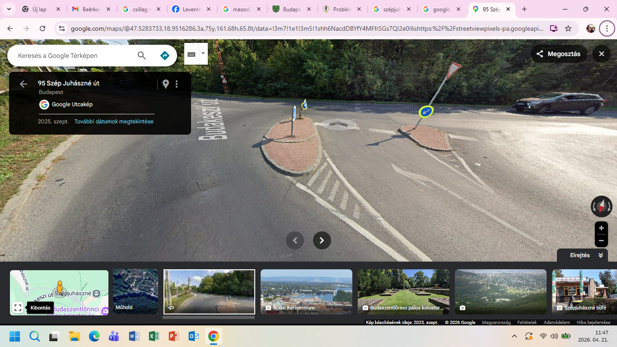Image resolution: width=617 pixels, height=347 pixels.
Task: Click the compass to reset view
Action: click(601, 206)
